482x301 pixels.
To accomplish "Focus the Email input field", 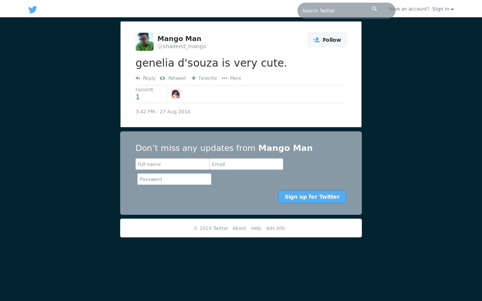I will (246, 164).
